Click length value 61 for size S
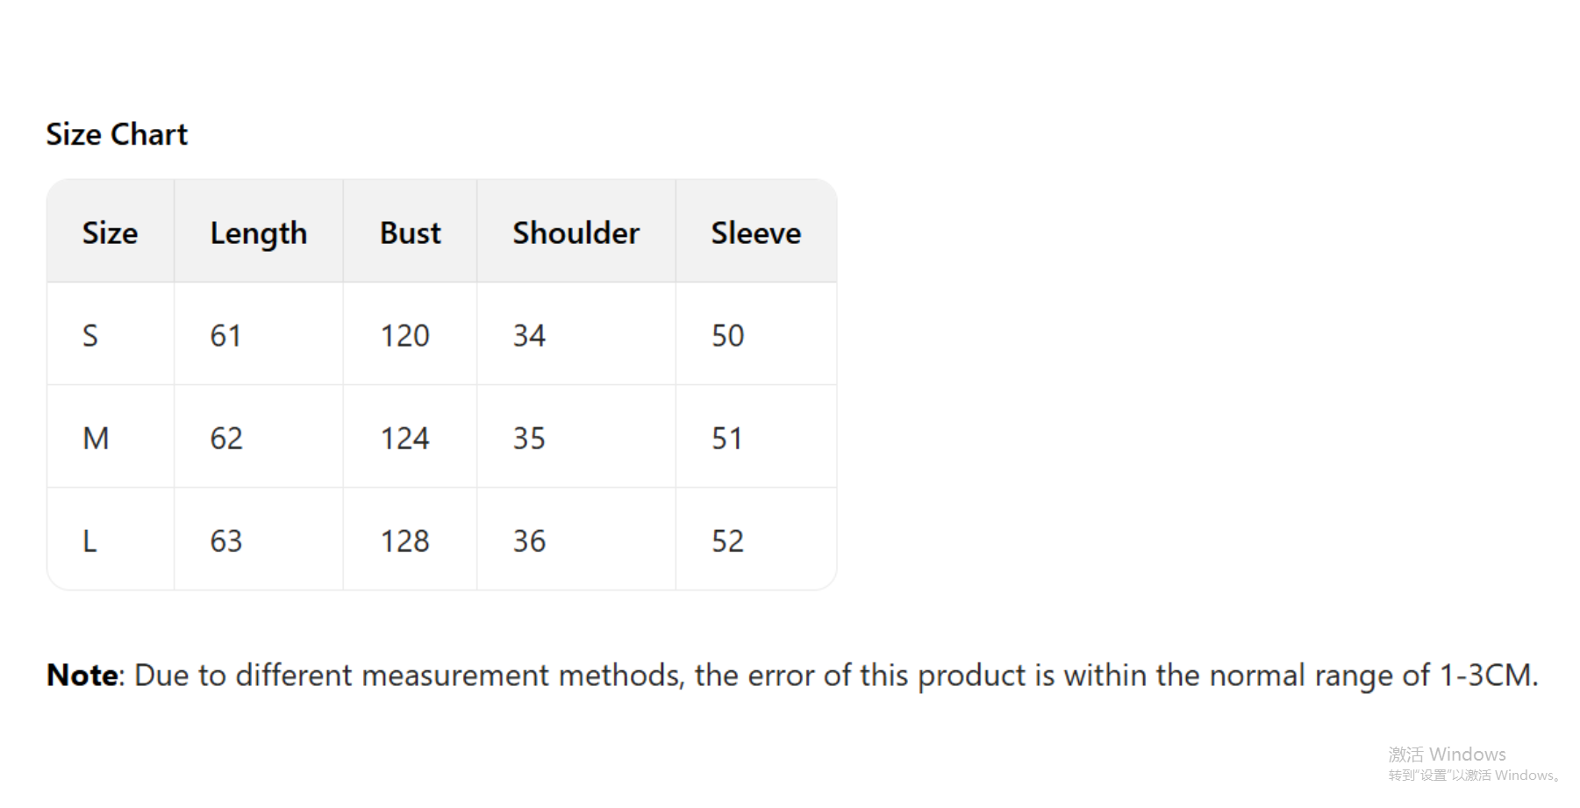 225,335
